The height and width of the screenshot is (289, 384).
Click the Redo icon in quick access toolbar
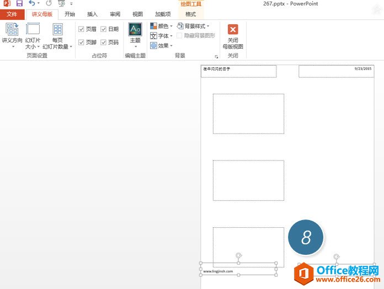coord(49,4)
